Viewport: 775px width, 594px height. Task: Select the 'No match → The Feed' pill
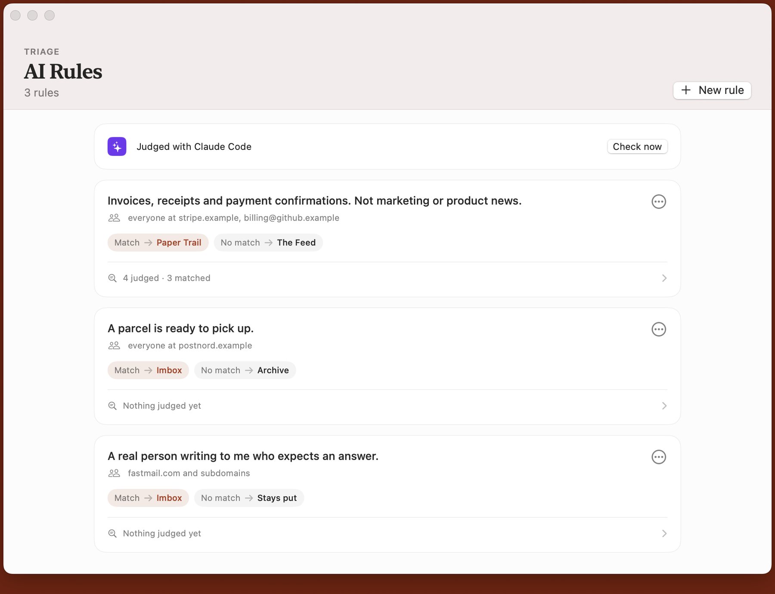coord(268,243)
